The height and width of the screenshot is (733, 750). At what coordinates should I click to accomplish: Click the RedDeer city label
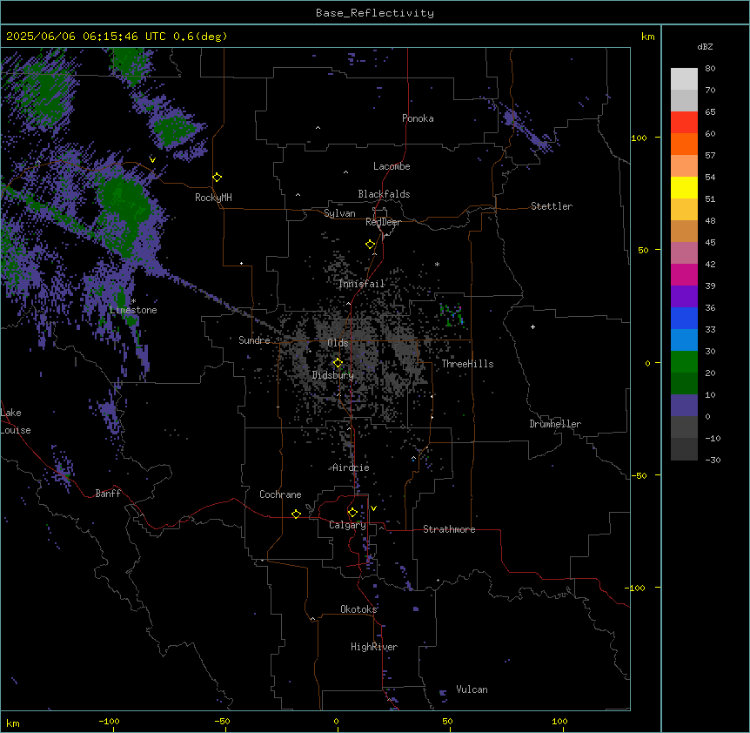click(383, 222)
